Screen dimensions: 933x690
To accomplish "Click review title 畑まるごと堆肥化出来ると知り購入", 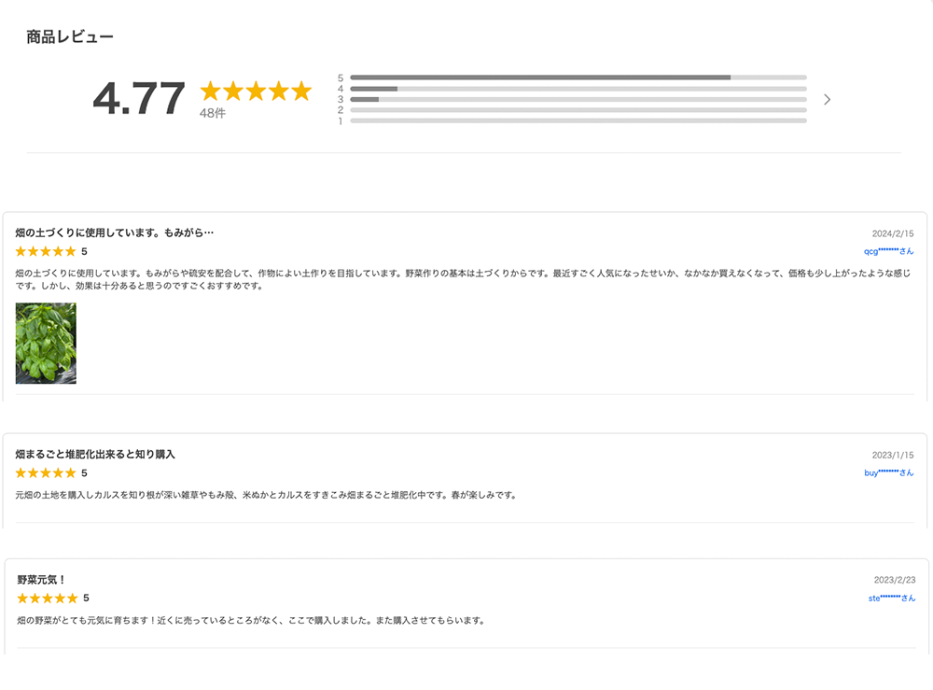I will pyautogui.click(x=95, y=455).
